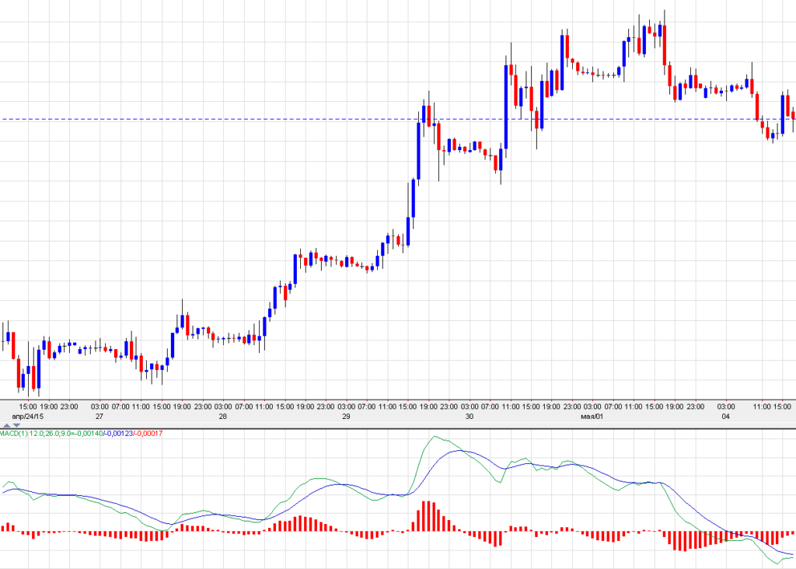Click the апр/24/15 date label
Image resolution: width=796 pixels, height=569 pixels.
[x=28, y=417]
